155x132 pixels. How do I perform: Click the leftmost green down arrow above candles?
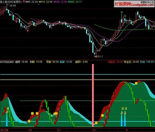122,12
